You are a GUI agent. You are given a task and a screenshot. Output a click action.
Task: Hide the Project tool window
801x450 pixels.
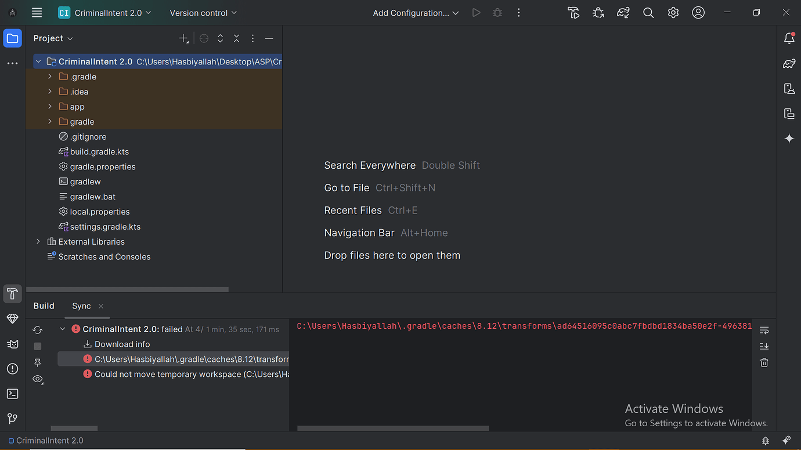point(269,38)
